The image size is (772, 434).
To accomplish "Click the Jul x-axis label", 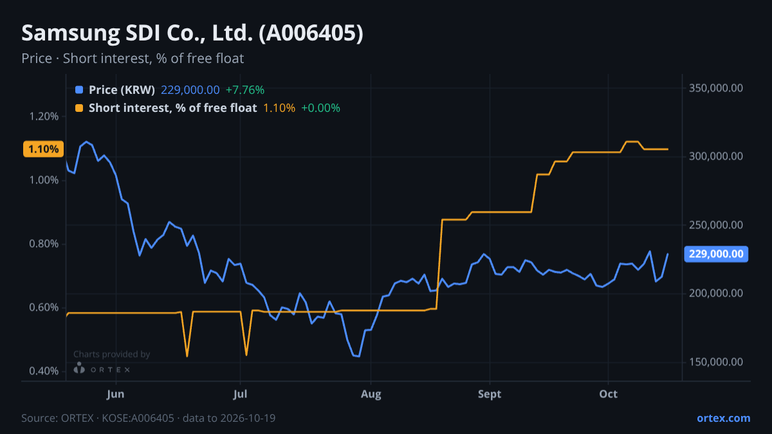I will click(x=240, y=393).
